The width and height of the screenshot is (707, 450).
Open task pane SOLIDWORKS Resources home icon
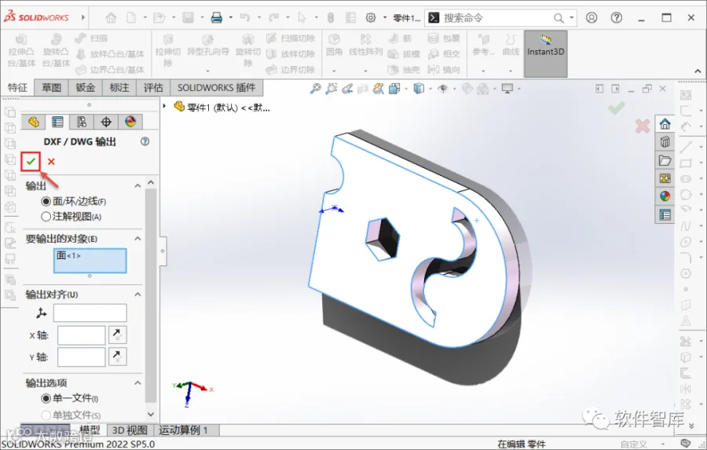(x=665, y=124)
